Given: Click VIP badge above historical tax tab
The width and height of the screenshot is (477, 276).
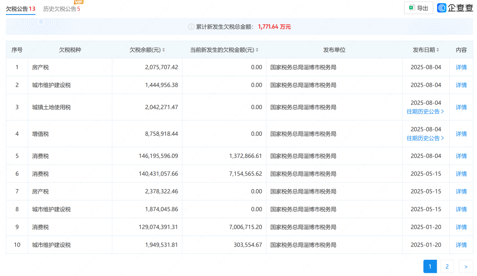Looking at the screenshot, I should pyautogui.click(x=79, y=2).
